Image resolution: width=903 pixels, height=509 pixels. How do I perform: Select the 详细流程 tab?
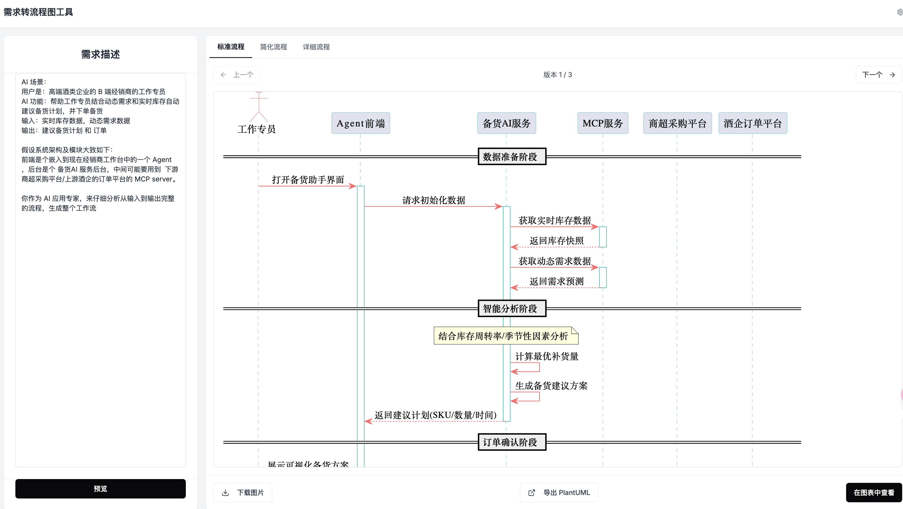[316, 47]
